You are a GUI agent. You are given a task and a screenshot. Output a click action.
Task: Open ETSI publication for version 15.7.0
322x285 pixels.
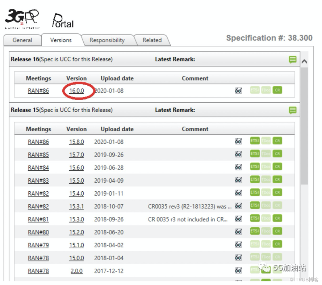255,154
